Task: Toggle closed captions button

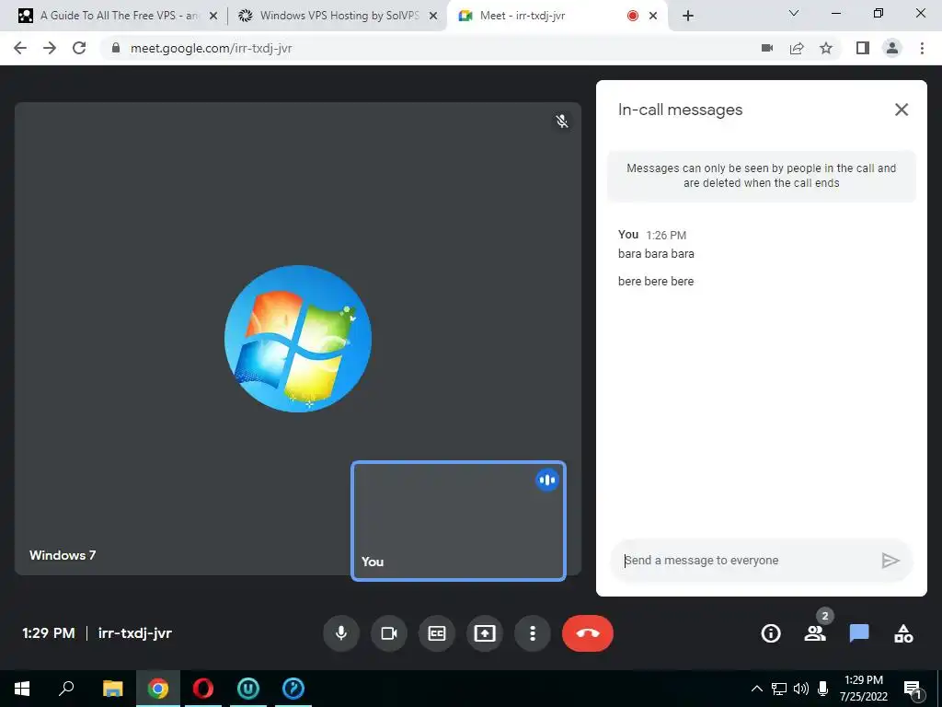Action: pyautogui.click(x=437, y=633)
